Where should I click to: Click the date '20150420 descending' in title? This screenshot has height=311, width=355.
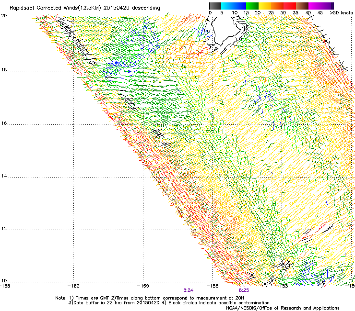pyautogui.click(x=132, y=8)
